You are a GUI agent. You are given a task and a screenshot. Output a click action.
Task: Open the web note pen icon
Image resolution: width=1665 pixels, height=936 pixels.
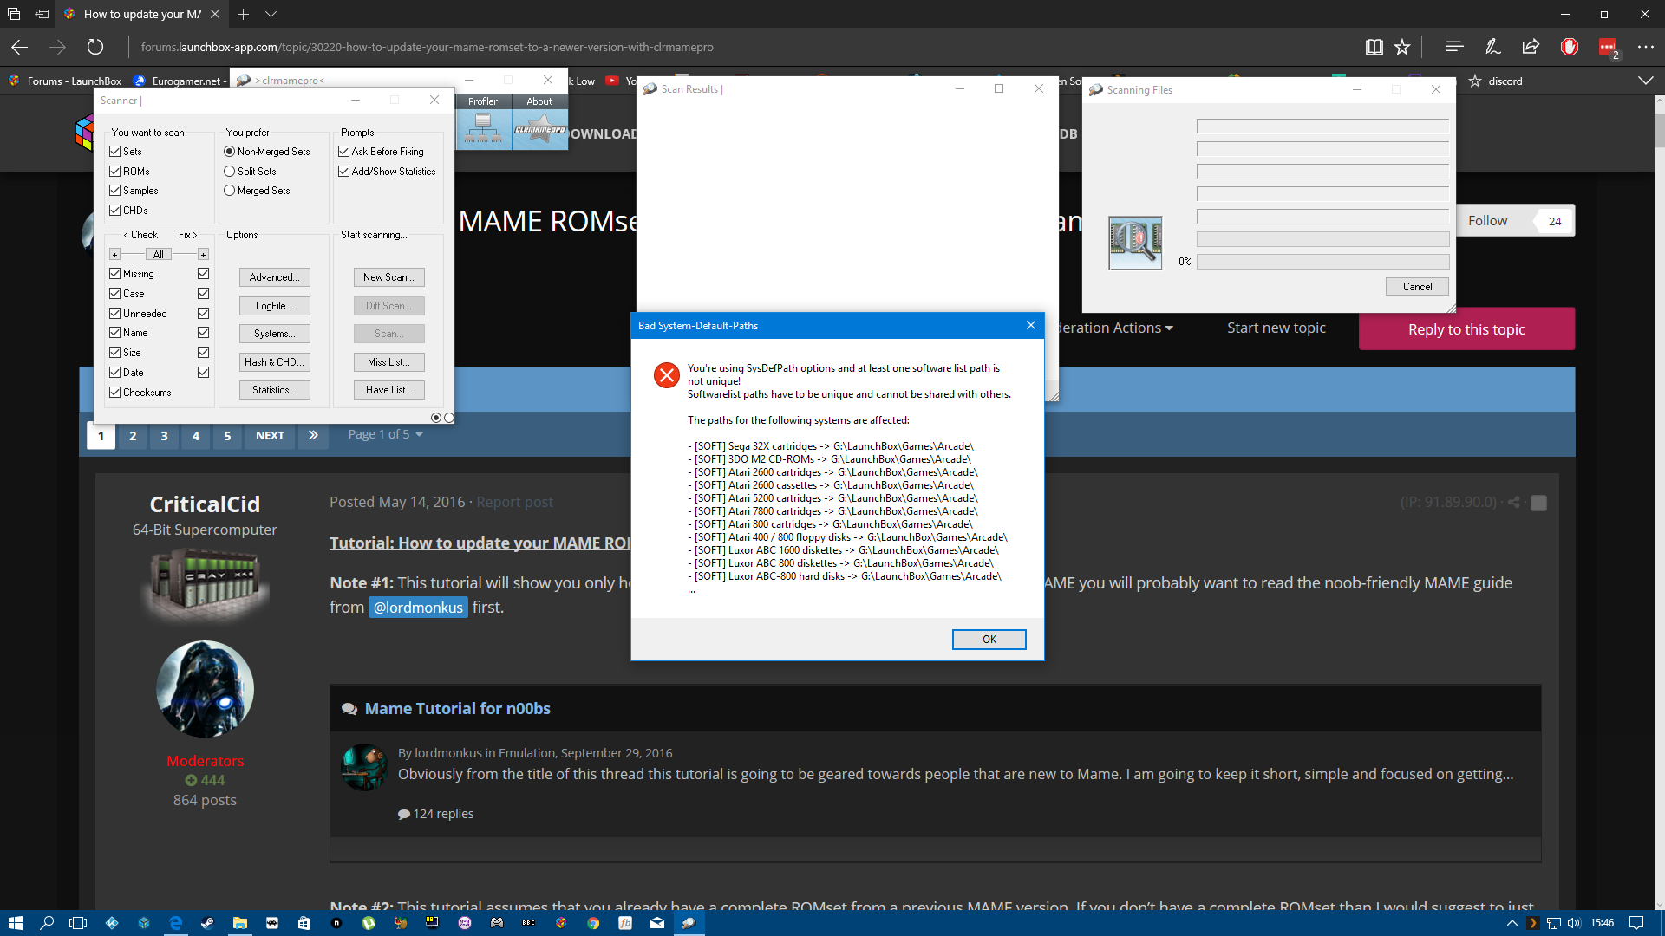click(1492, 47)
